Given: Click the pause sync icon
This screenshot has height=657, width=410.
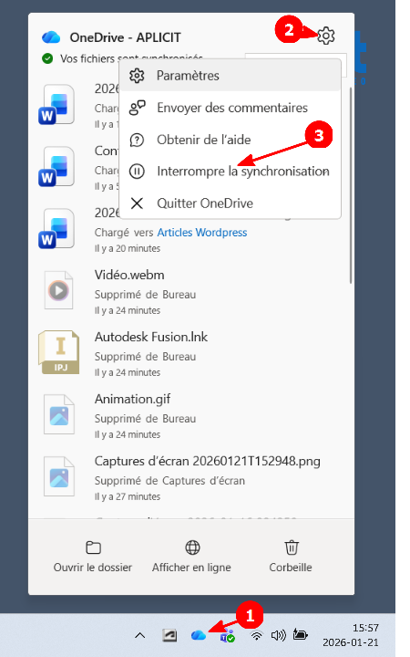Looking at the screenshot, I should pyautogui.click(x=137, y=172).
